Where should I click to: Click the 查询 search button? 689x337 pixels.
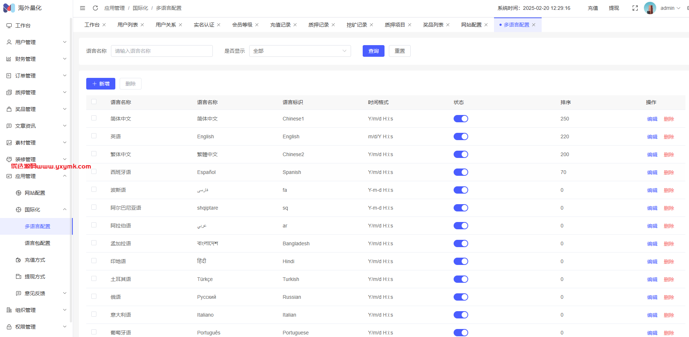[374, 51]
